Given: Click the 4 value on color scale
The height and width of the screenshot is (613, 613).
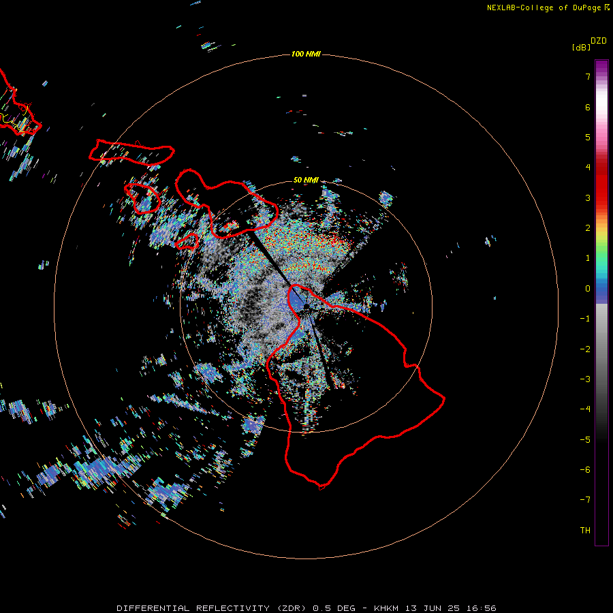Looking at the screenshot, I should [588, 168].
